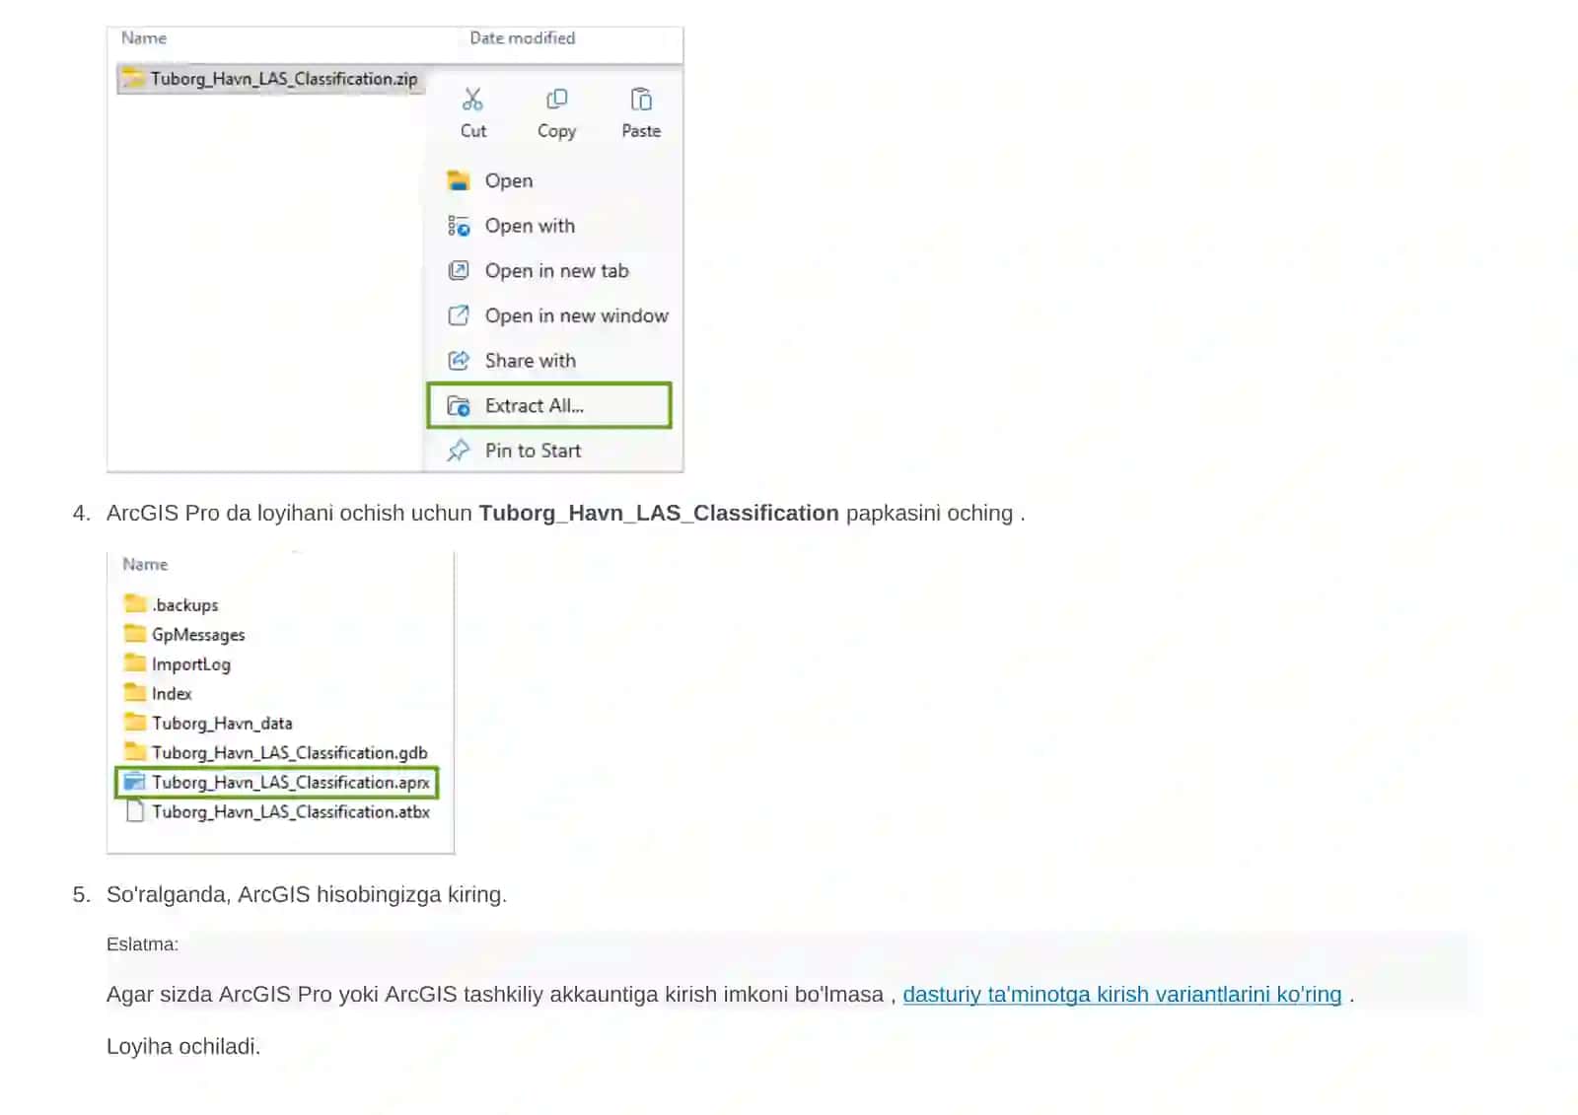Click the Open with icon

[459, 226]
